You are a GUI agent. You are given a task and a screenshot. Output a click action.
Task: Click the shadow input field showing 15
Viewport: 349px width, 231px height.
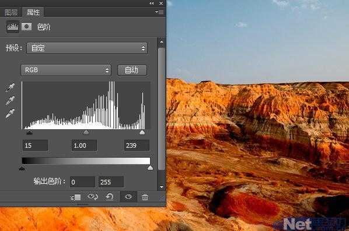tap(35, 145)
